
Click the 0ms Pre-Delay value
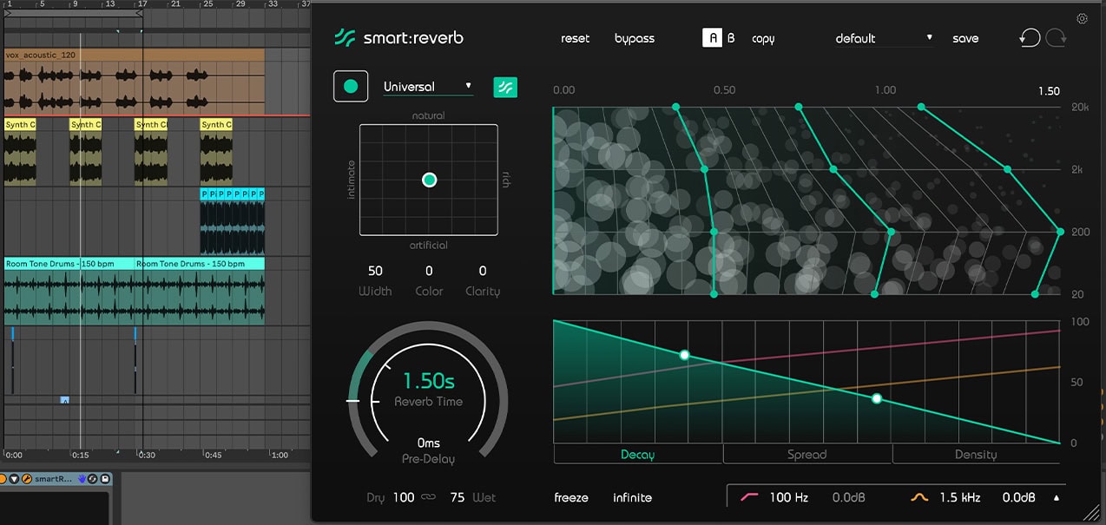tap(429, 443)
